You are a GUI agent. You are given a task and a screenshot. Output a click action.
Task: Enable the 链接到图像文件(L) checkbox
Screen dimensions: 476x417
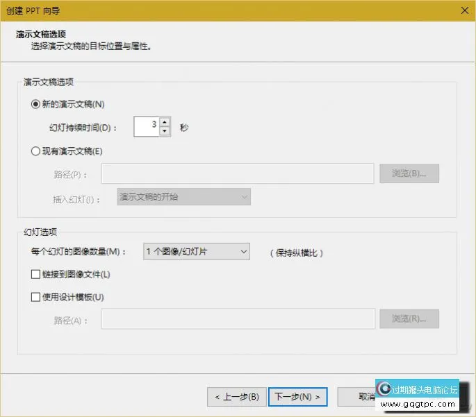[36, 274]
